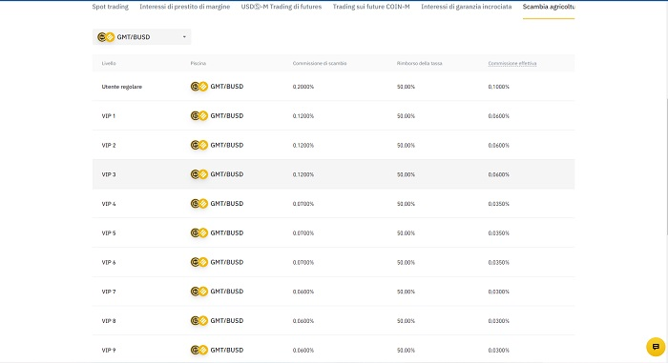Image resolution: width=668 pixels, height=363 pixels.
Task: Open the GMT/BUSD pair dropdown
Action: [141, 37]
